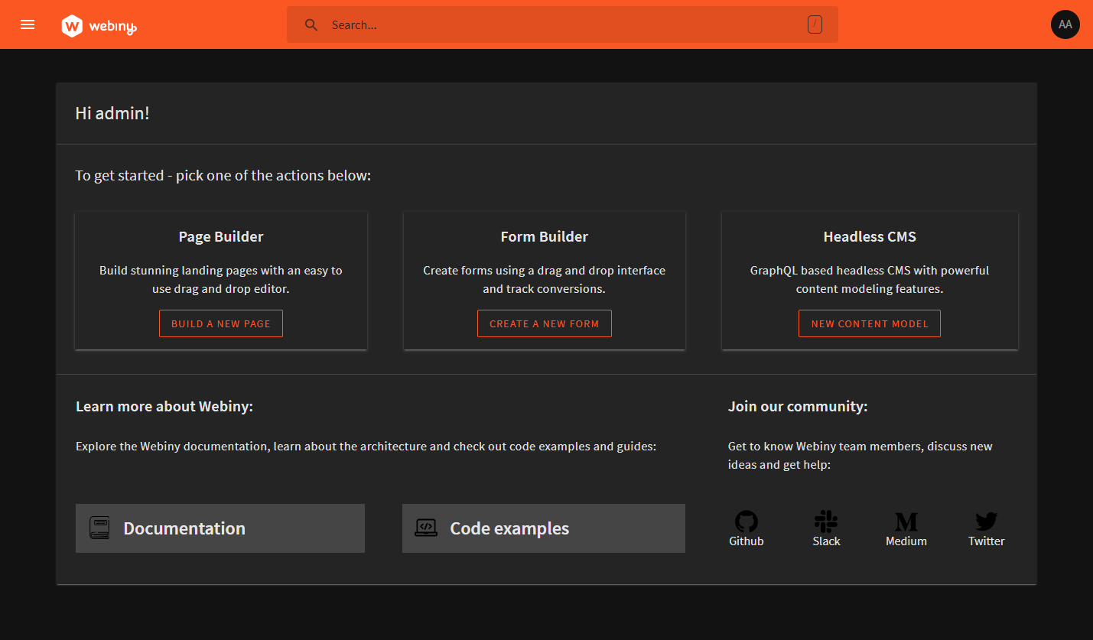Click the Medium text label
The width and height of the screenshot is (1093, 640).
(906, 541)
